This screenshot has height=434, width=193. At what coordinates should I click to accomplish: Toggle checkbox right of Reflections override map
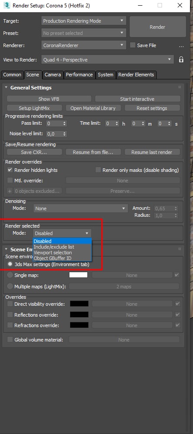tap(177, 315)
